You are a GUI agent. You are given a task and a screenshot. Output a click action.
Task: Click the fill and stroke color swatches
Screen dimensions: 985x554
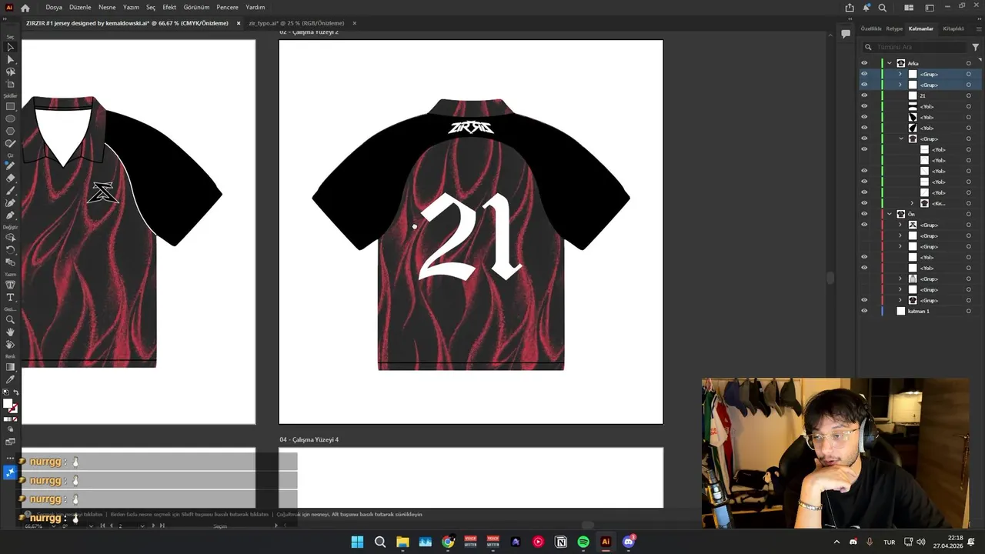[10, 405]
